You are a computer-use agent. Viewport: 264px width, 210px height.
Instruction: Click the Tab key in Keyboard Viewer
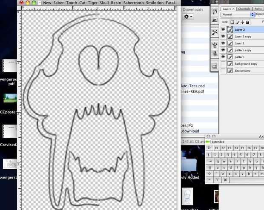tap(210, 161)
